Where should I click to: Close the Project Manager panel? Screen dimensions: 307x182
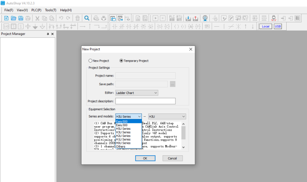52,34
